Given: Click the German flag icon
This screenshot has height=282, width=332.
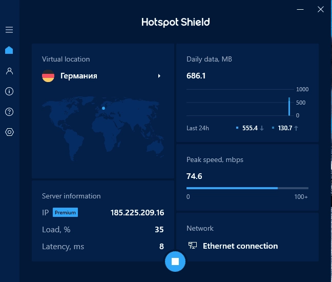Looking at the screenshot, I should click(48, 76).
